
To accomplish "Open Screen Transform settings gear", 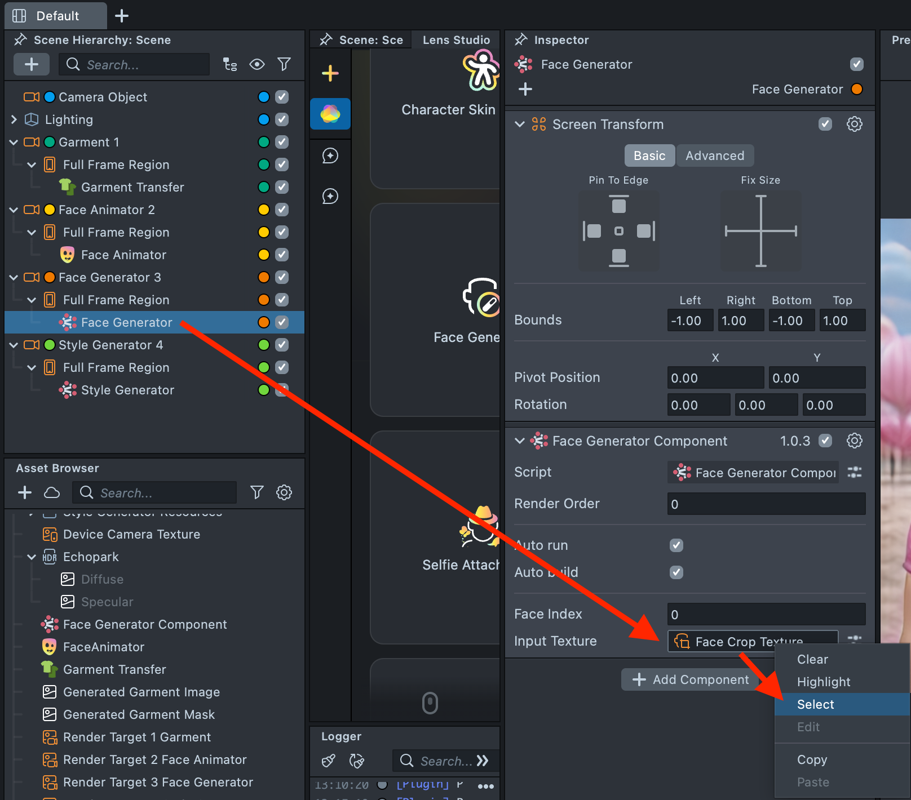I will [x=854, y=124].
